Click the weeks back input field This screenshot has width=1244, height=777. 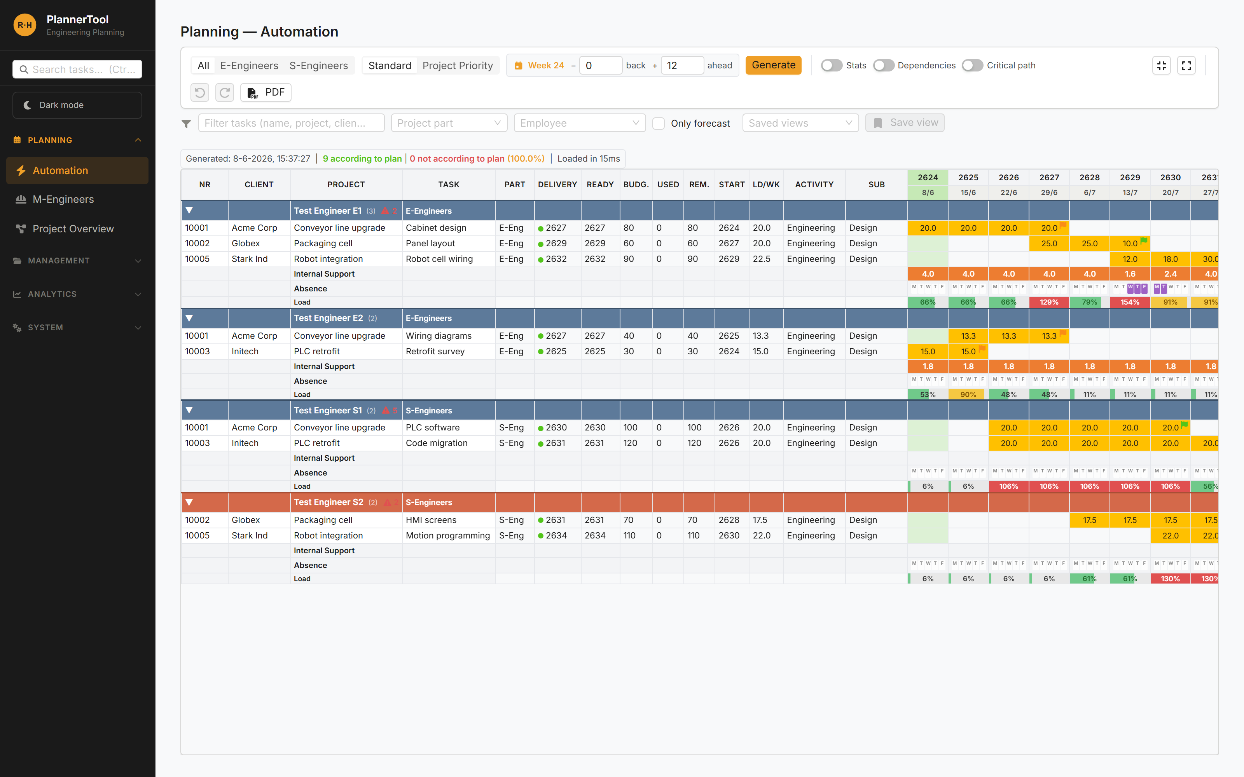coord(600,65)
